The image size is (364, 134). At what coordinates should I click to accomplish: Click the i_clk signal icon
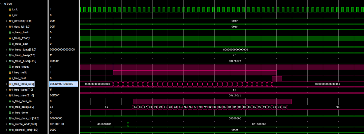(x=10, y=9)
